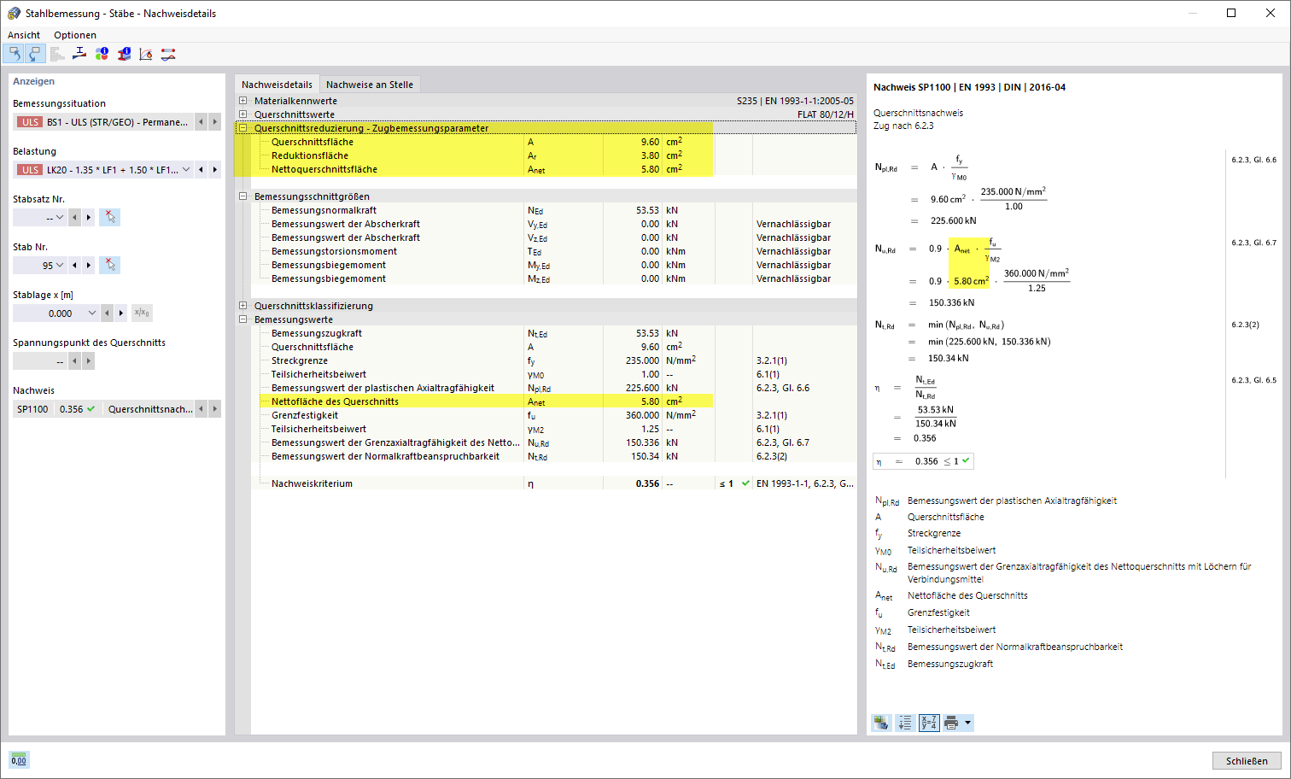The height and width of the screenshot is (779, 1291).
Task: Expand the Querschnittsklassifizierung section
Action: 243,306
